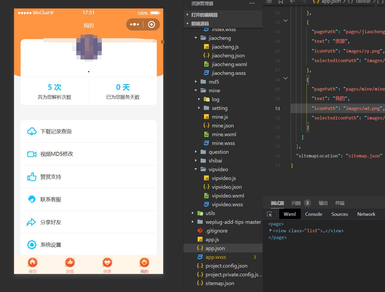Switch to the 问题 problems panel tab
Screen dimensions: 385x292
[296, 203]
